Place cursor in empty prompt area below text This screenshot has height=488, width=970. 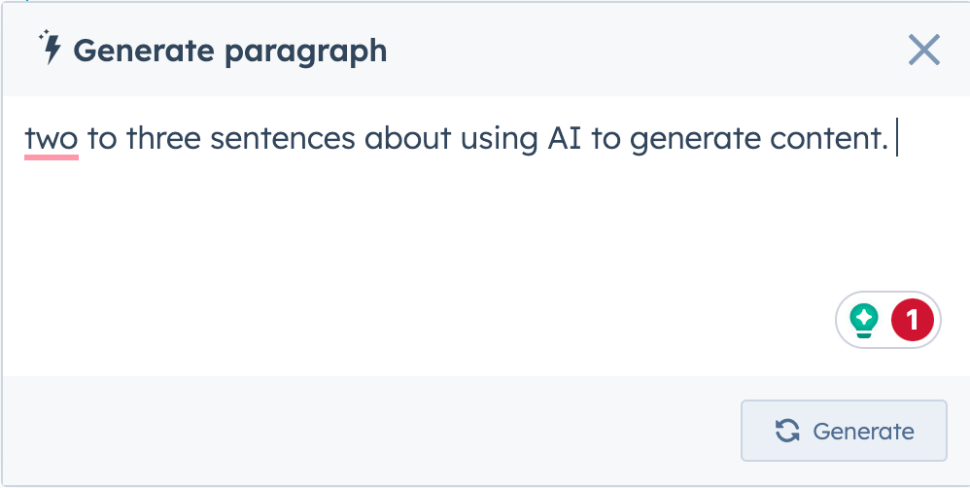click(389, 243)
